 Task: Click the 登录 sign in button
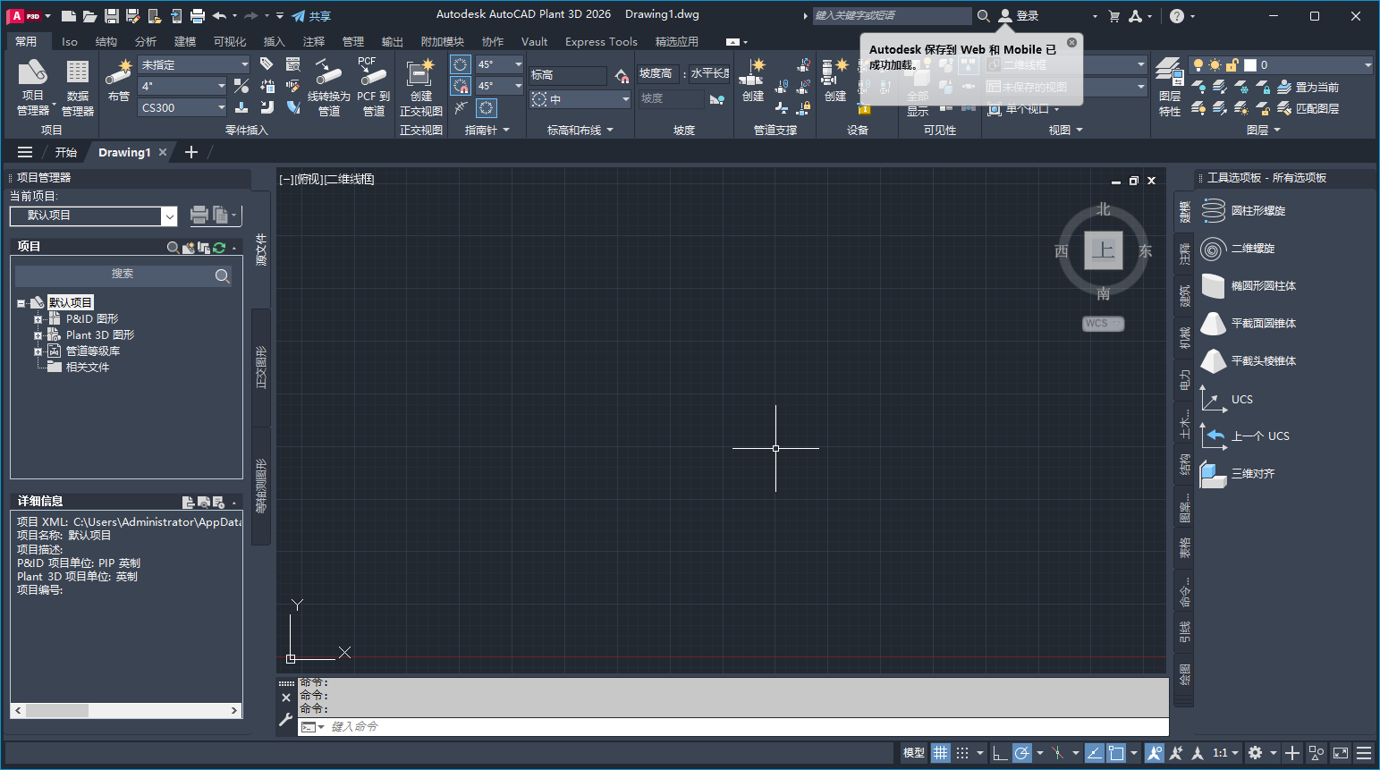pyautogui.click(x=1019, y=16)
